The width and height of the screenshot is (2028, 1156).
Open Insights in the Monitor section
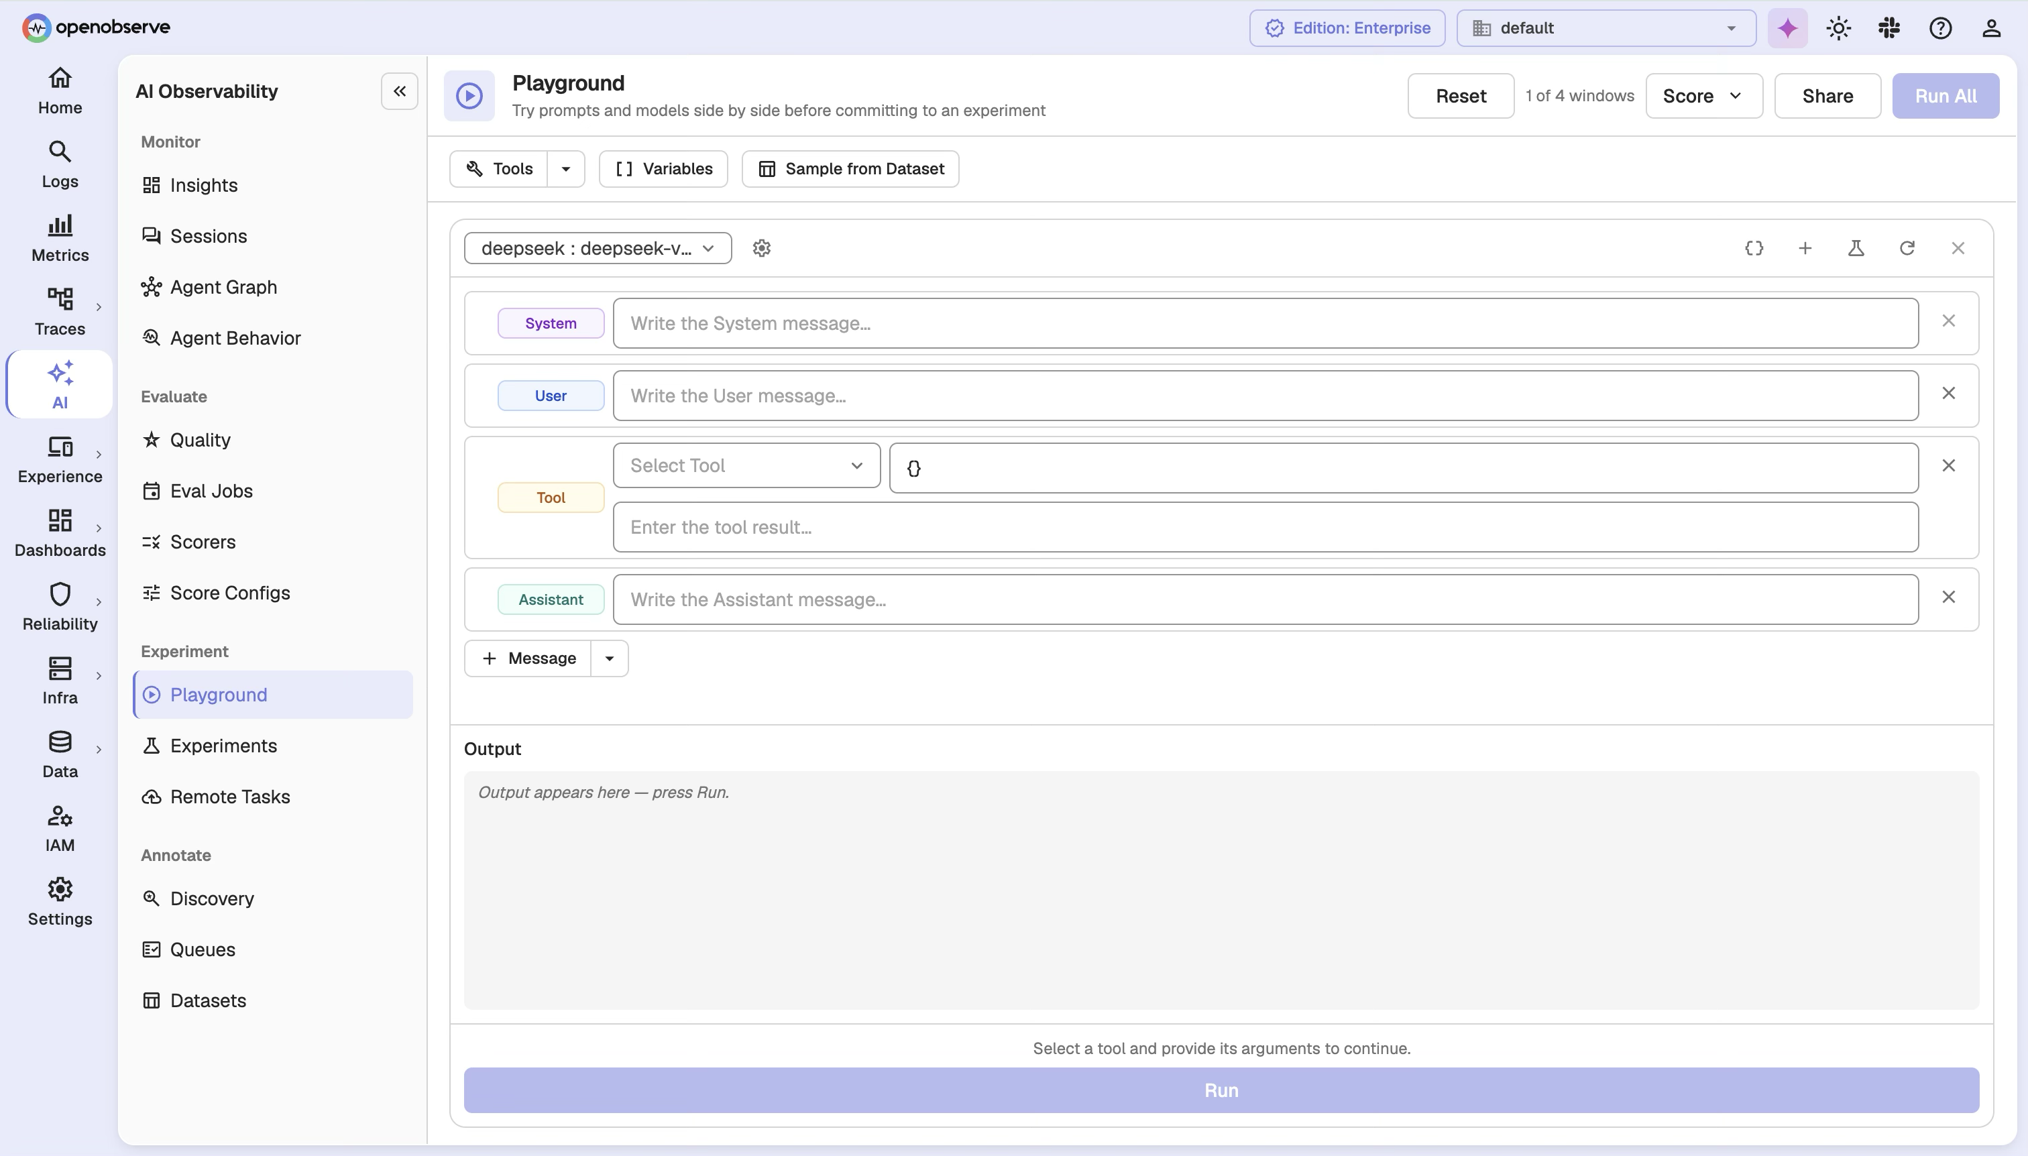pyautogui.click(x=272, y=185)
